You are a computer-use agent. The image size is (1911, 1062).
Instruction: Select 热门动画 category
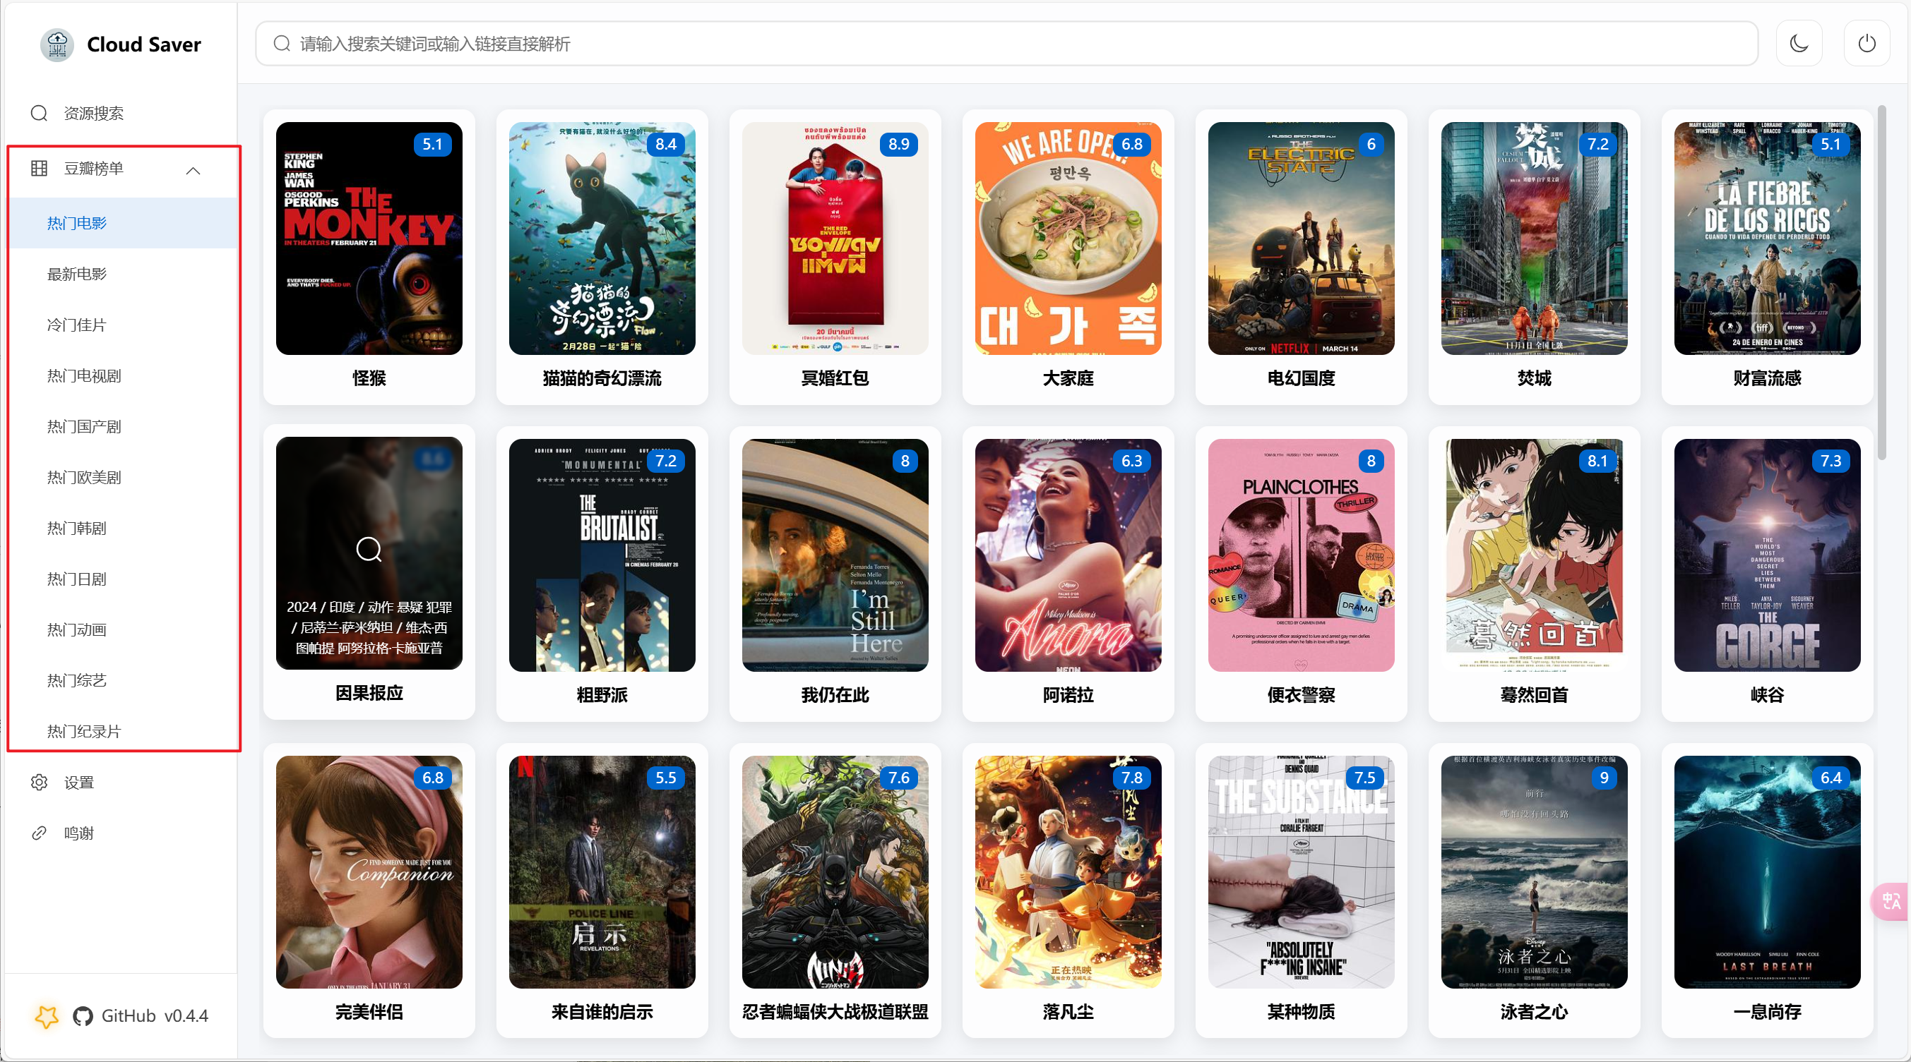tap(77, 630)
